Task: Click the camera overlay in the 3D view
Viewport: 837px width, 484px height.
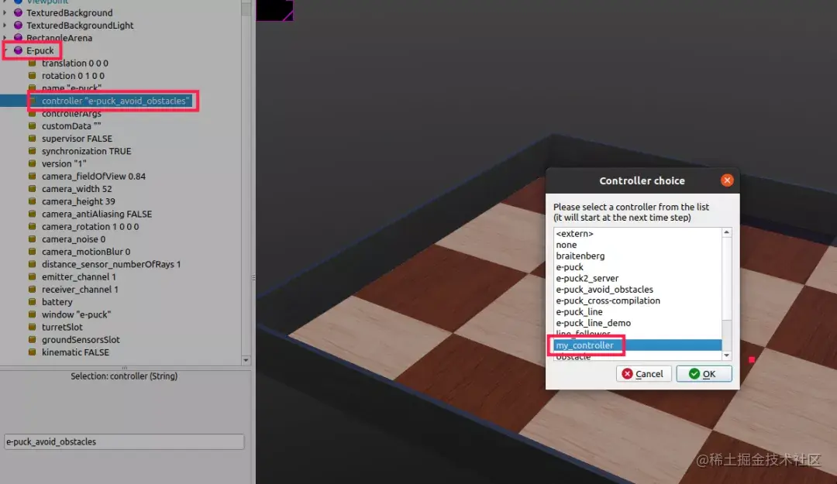Action: pyautogui.click(x=274, y=10)
